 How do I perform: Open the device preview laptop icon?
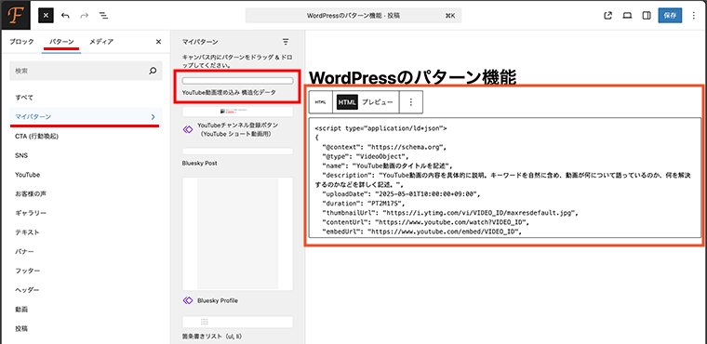point(627,15)
